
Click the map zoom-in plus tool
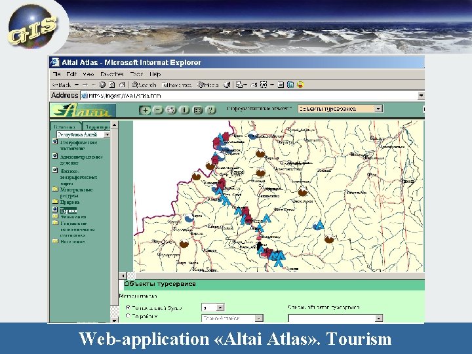(145, 110)
